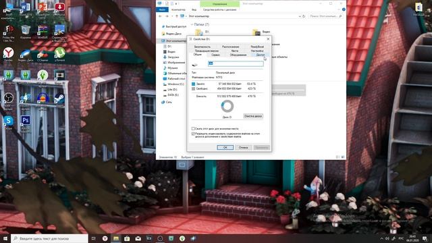Open Task View on the taskbar
432x243 pixels.
point(93,238)
